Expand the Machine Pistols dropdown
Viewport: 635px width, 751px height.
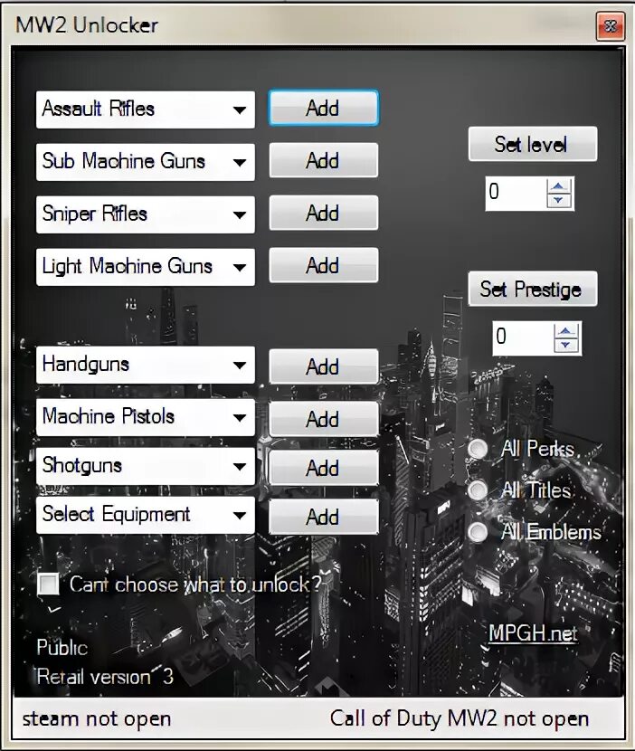pyautogui.click(x=145, y=417)
